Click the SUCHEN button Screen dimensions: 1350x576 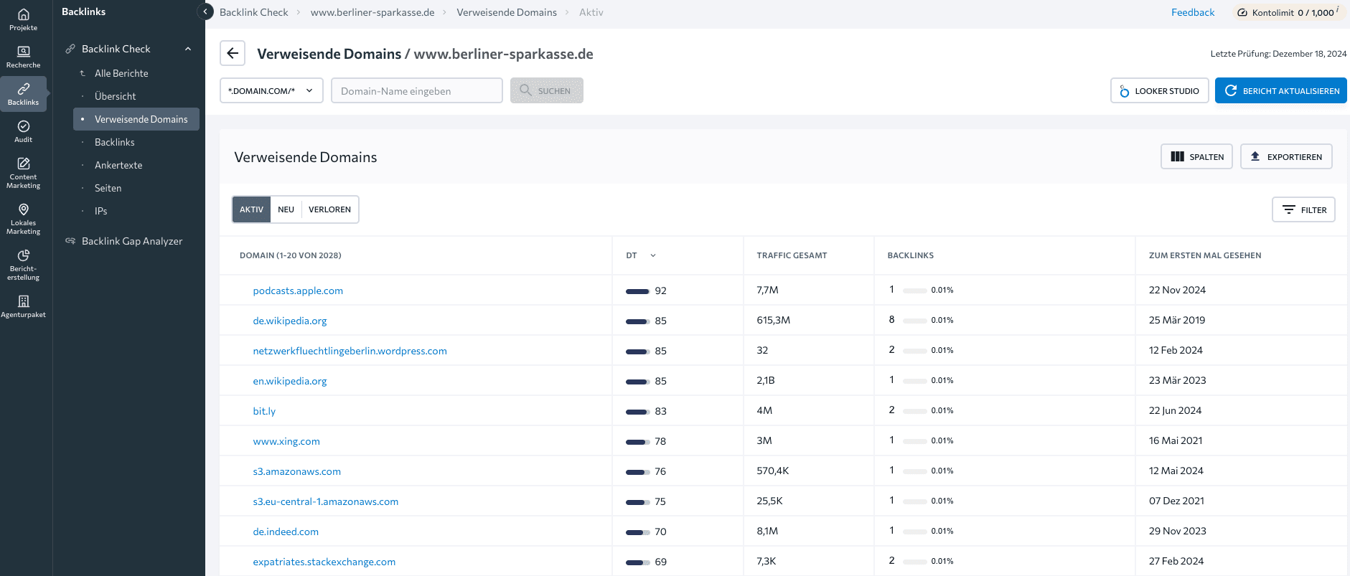pos(547,90)
